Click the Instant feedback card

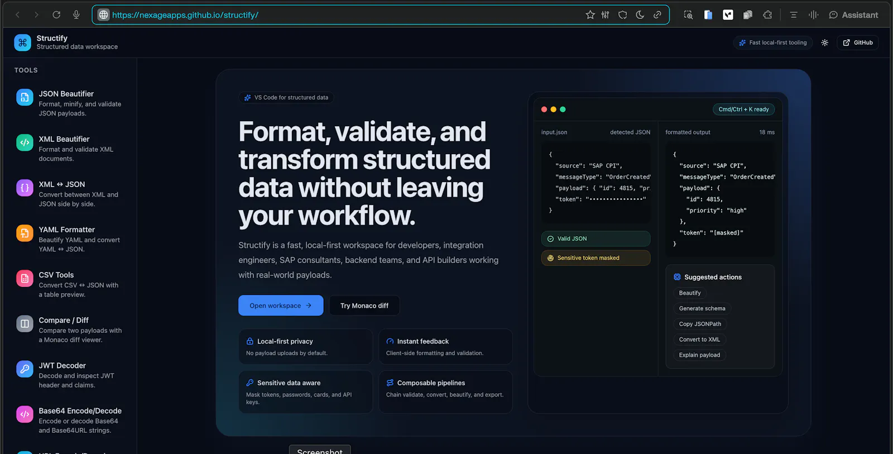coord(445,347)
